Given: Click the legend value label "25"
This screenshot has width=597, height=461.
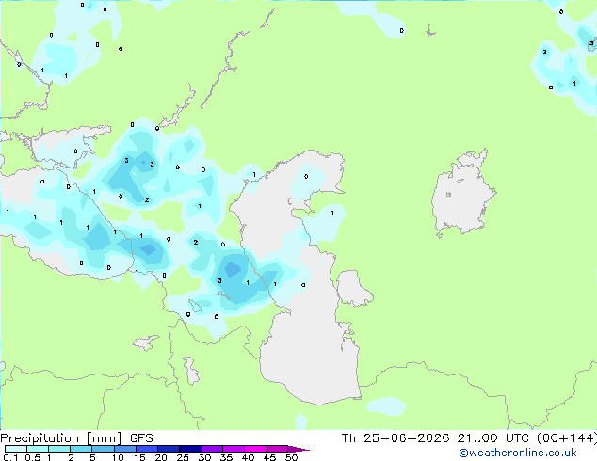Looking at the screenshot, I should 183,457.
